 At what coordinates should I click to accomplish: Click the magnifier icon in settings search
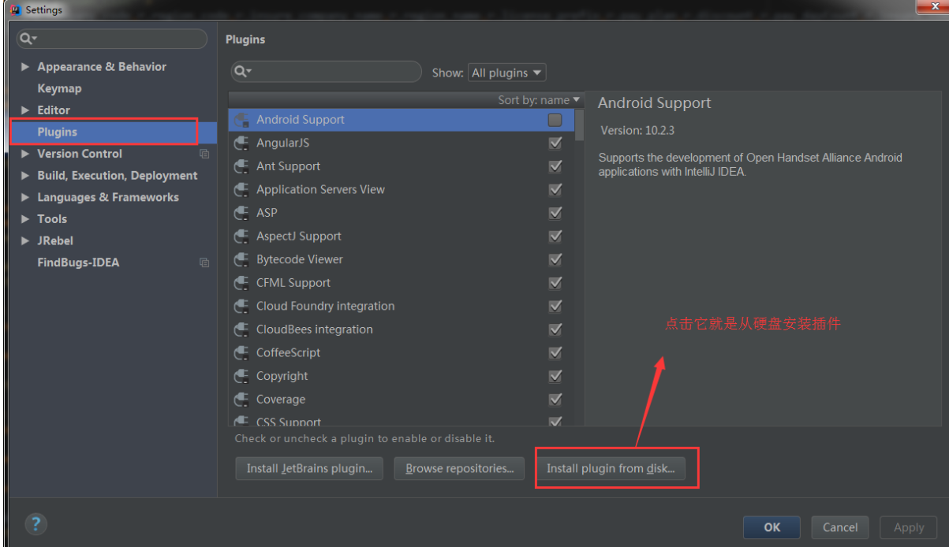click(28, 39)
